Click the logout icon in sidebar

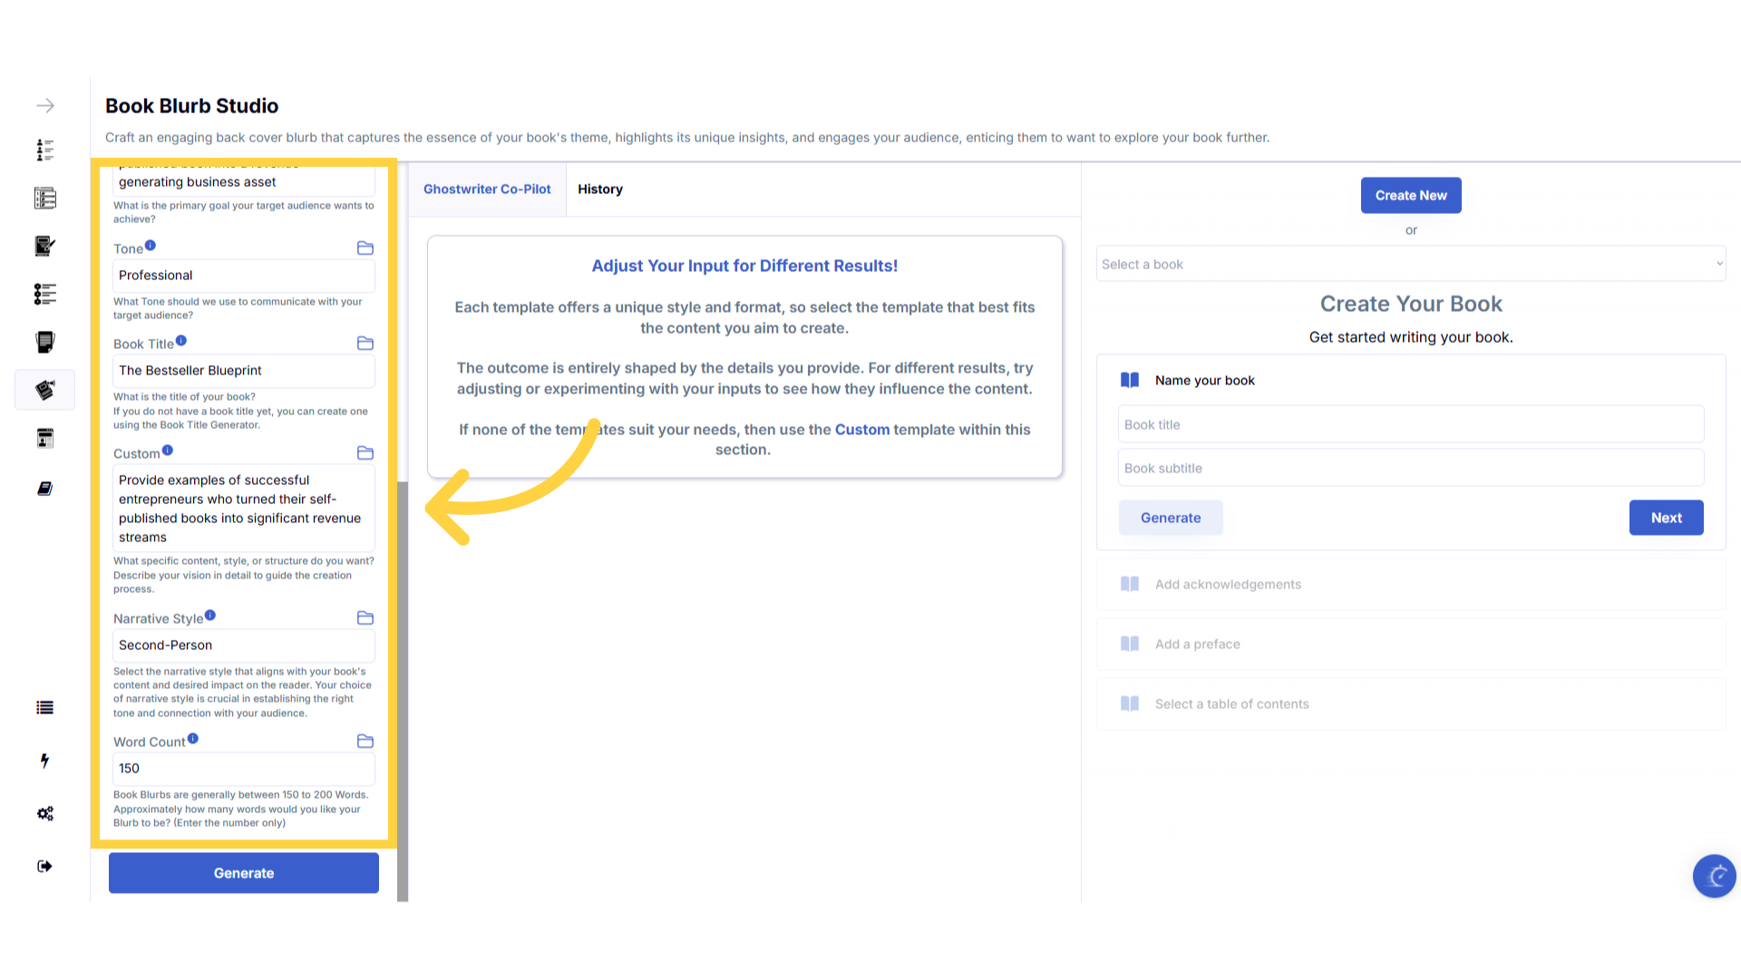click(45, 867)
